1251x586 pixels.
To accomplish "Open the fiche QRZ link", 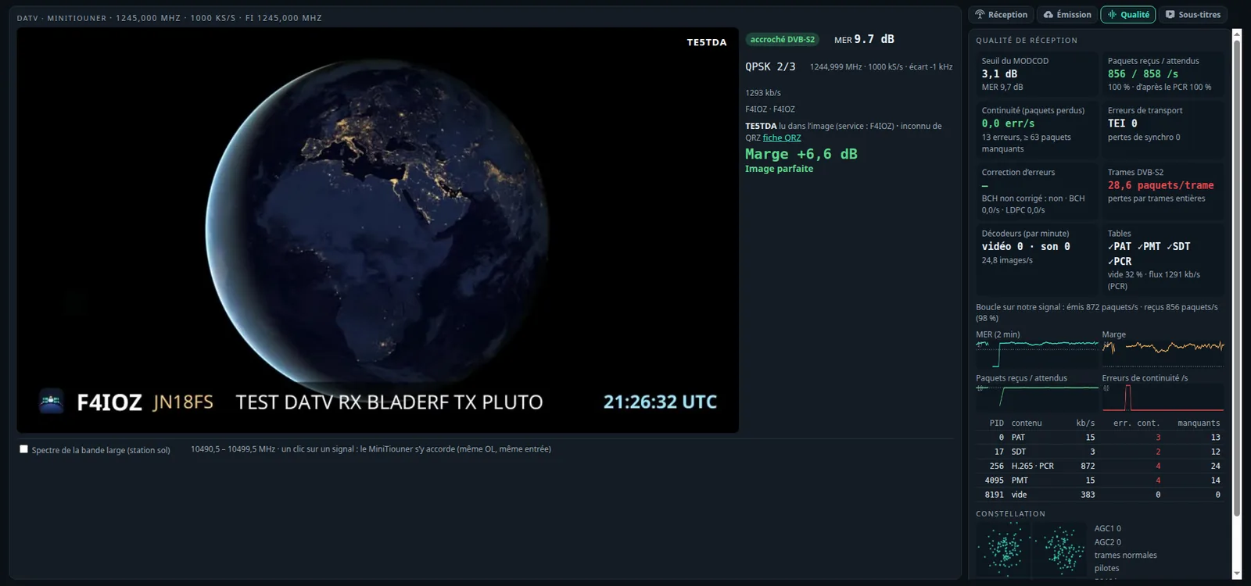I will click(x=782, y=138).
